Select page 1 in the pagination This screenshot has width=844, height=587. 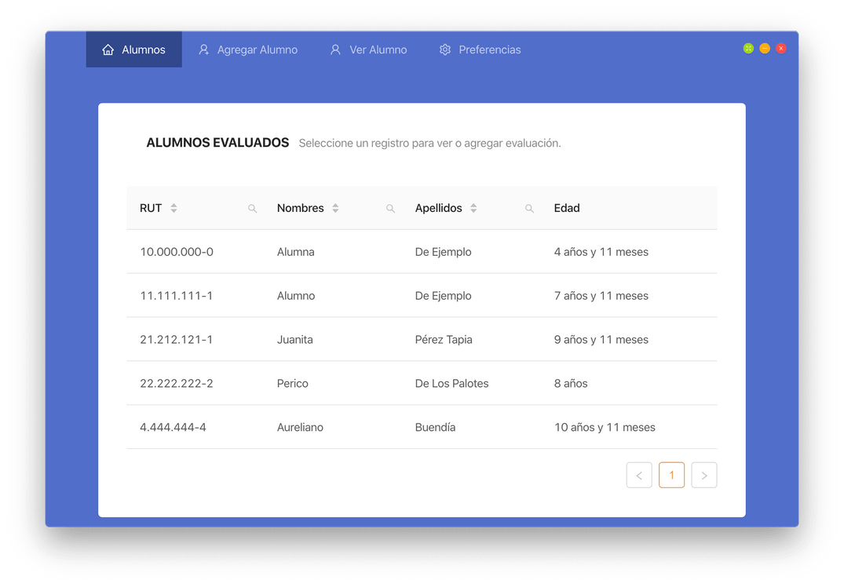point(672,475)
